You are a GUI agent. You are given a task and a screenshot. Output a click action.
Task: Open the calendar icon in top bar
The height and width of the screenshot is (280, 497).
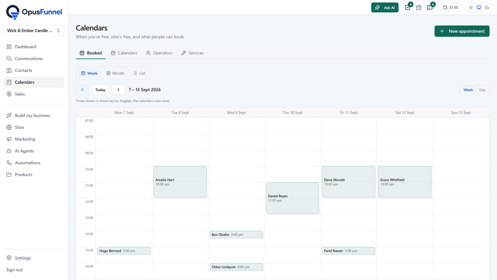click(x=419, y=8)
